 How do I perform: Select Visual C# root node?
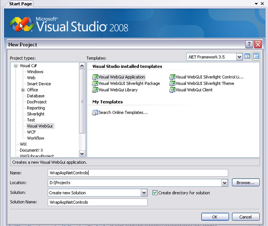coord(28,66)
